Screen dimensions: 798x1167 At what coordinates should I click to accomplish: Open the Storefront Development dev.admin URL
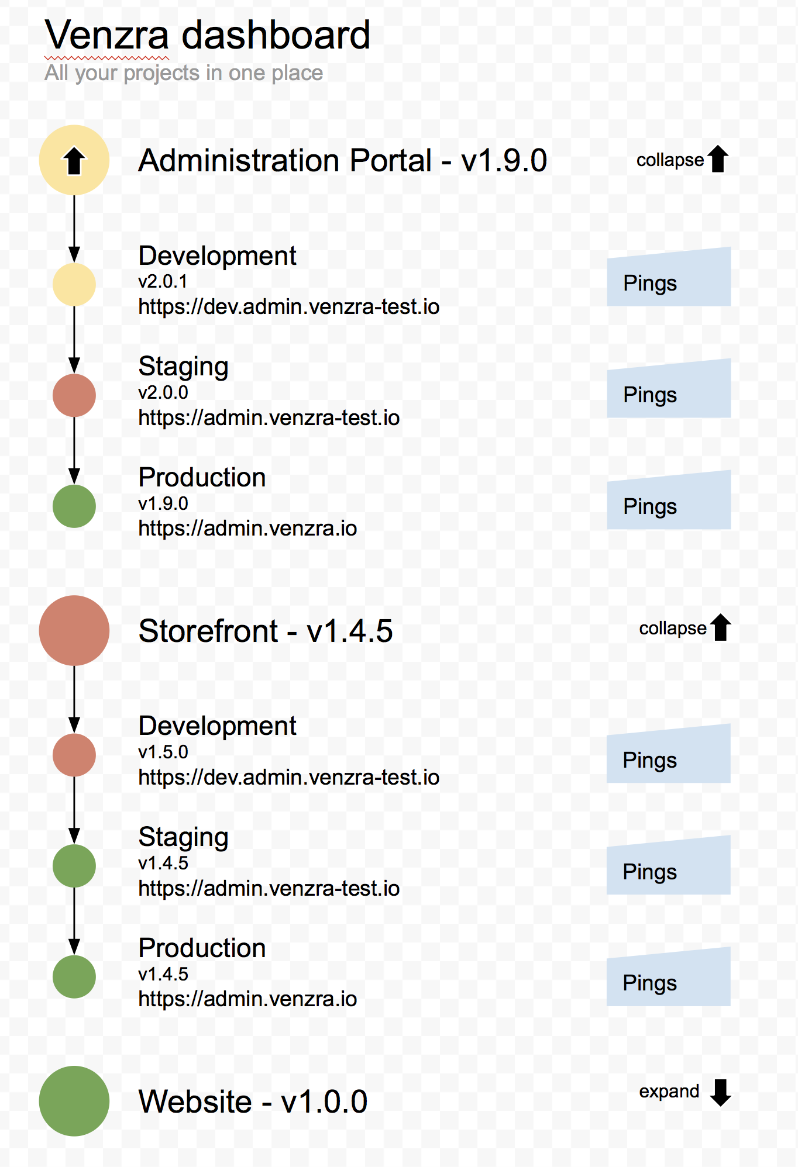point(289,777)
